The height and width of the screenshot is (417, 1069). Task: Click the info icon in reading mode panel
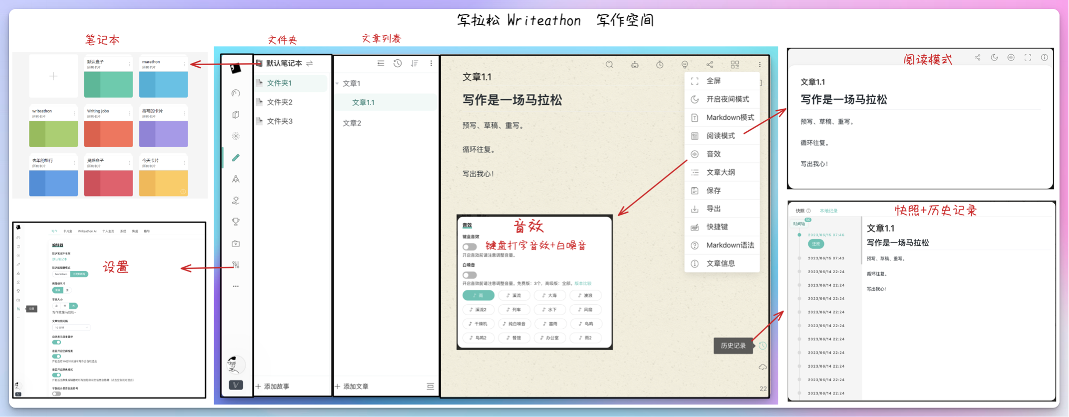[x=1045, y=58]
